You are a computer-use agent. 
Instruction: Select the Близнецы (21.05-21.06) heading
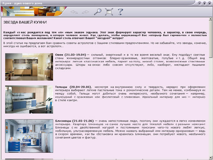pyautogui.click(x=75, y=121)
